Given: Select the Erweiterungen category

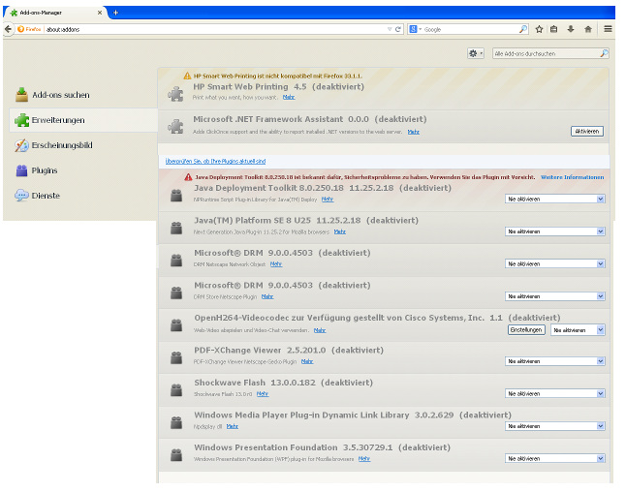Looking at the screenshot, I should pos(83,120).
